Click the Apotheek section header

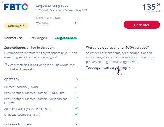12,79
